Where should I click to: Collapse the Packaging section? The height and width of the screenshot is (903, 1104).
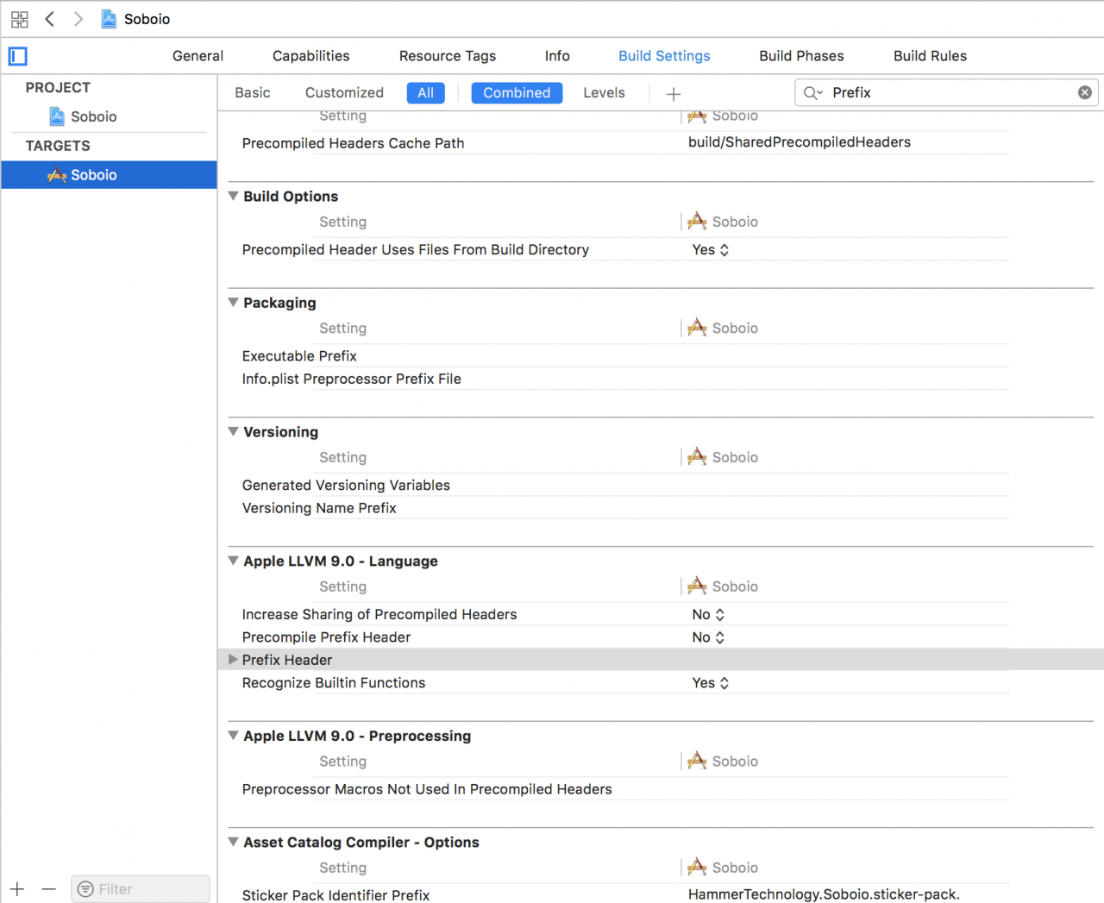click(233, 303)
